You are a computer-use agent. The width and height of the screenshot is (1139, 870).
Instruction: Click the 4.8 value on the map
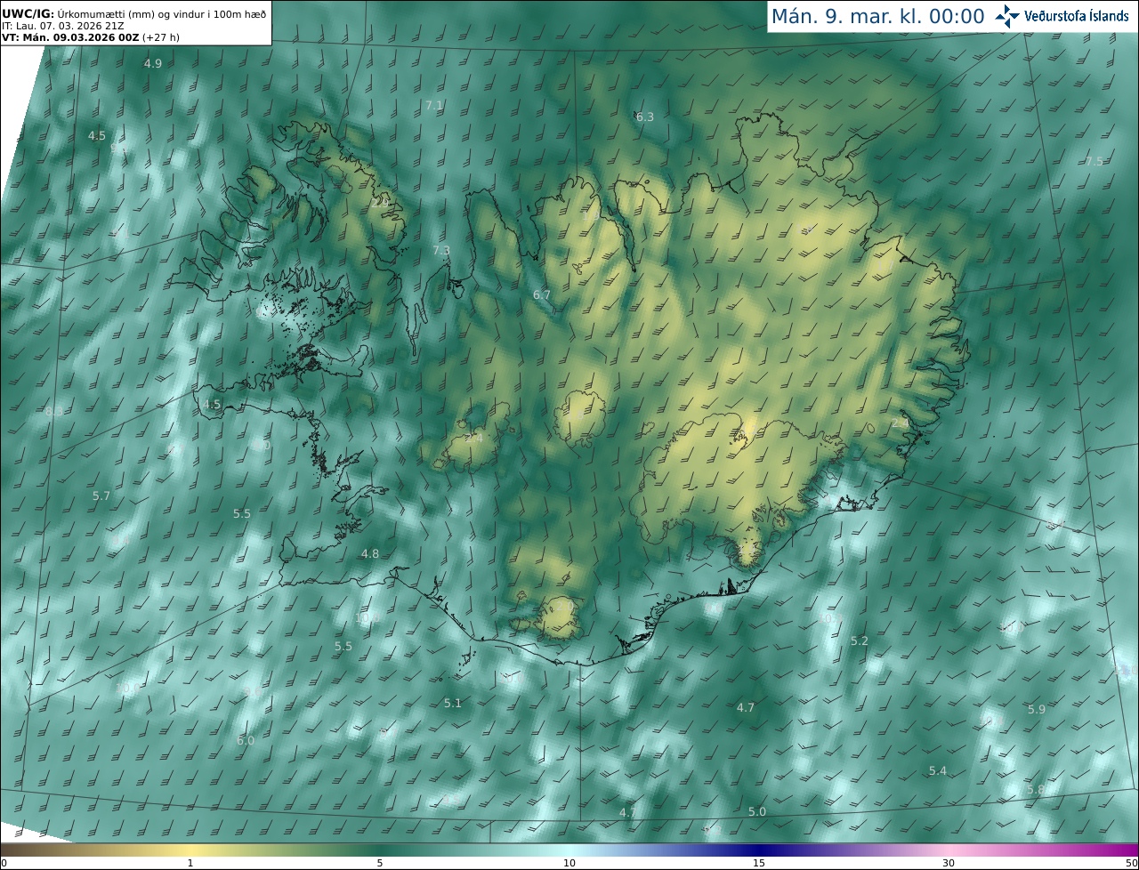(369, 553)
